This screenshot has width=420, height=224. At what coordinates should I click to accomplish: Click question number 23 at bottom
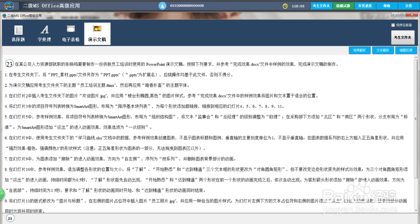pyautogui.click(x=10, y=219)
